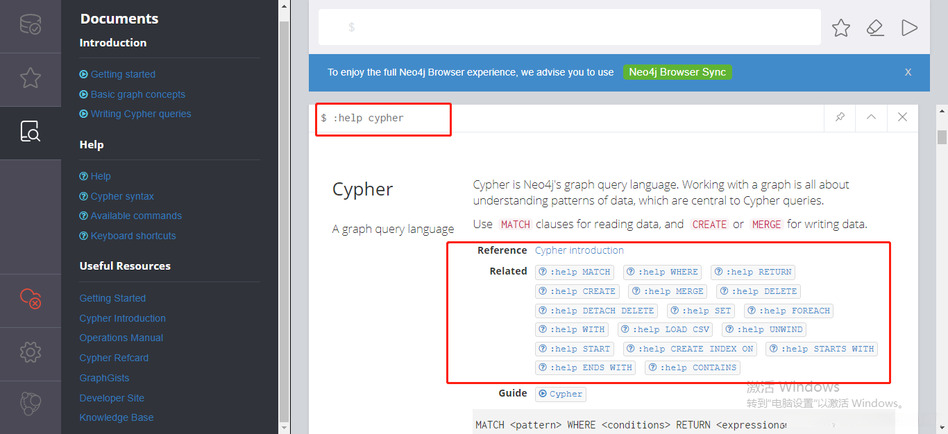Viewport: 948px width, 434px height.
Task: Close the :help cypher frame
Action: click(902, 117)
